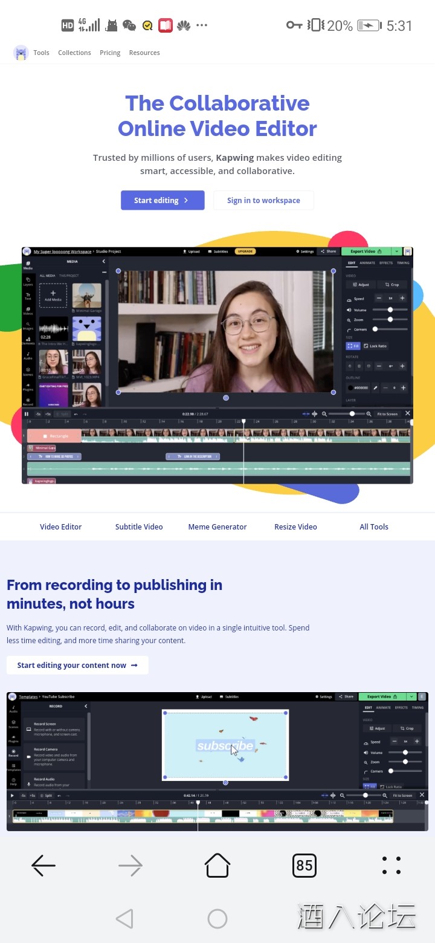
Task: Open the browser four-dot menu
Action: point(391,866)
